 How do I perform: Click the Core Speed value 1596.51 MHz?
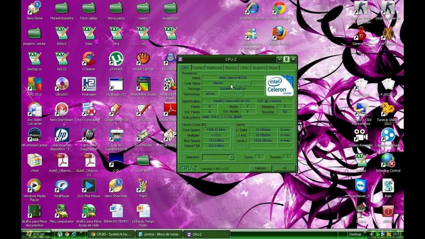click(x=216, y=130)
